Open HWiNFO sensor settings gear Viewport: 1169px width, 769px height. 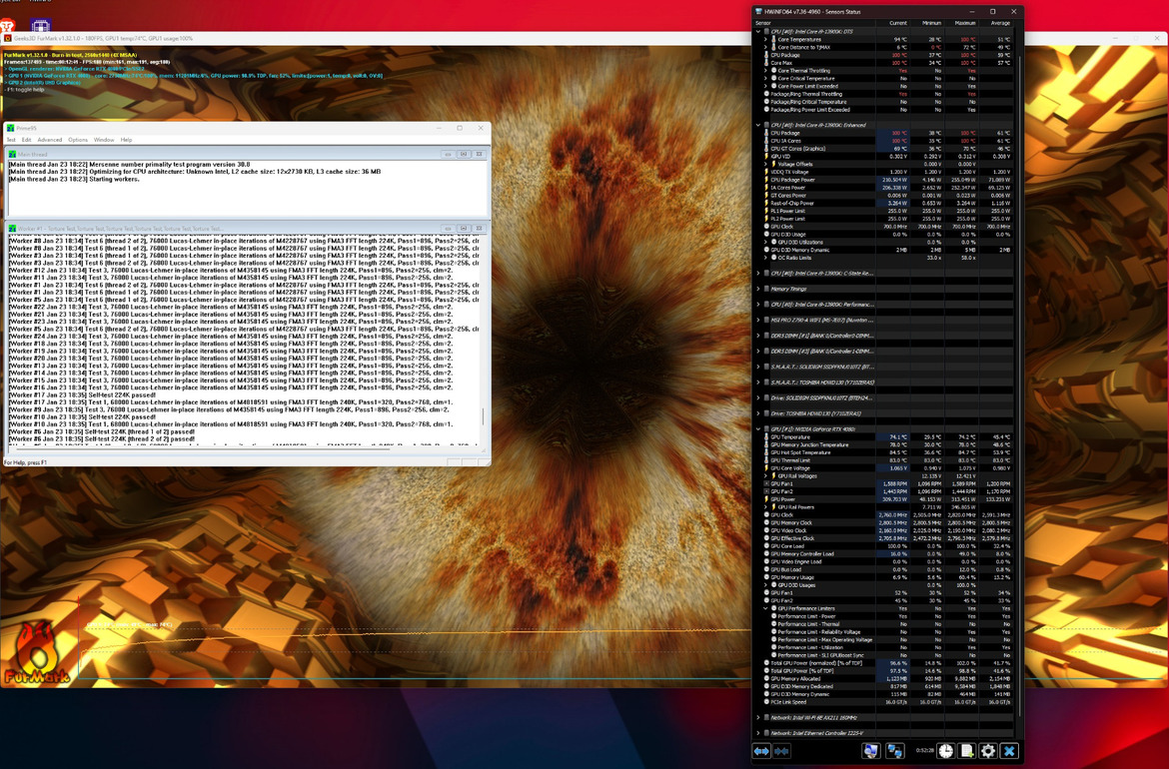[x=988, y=751]
